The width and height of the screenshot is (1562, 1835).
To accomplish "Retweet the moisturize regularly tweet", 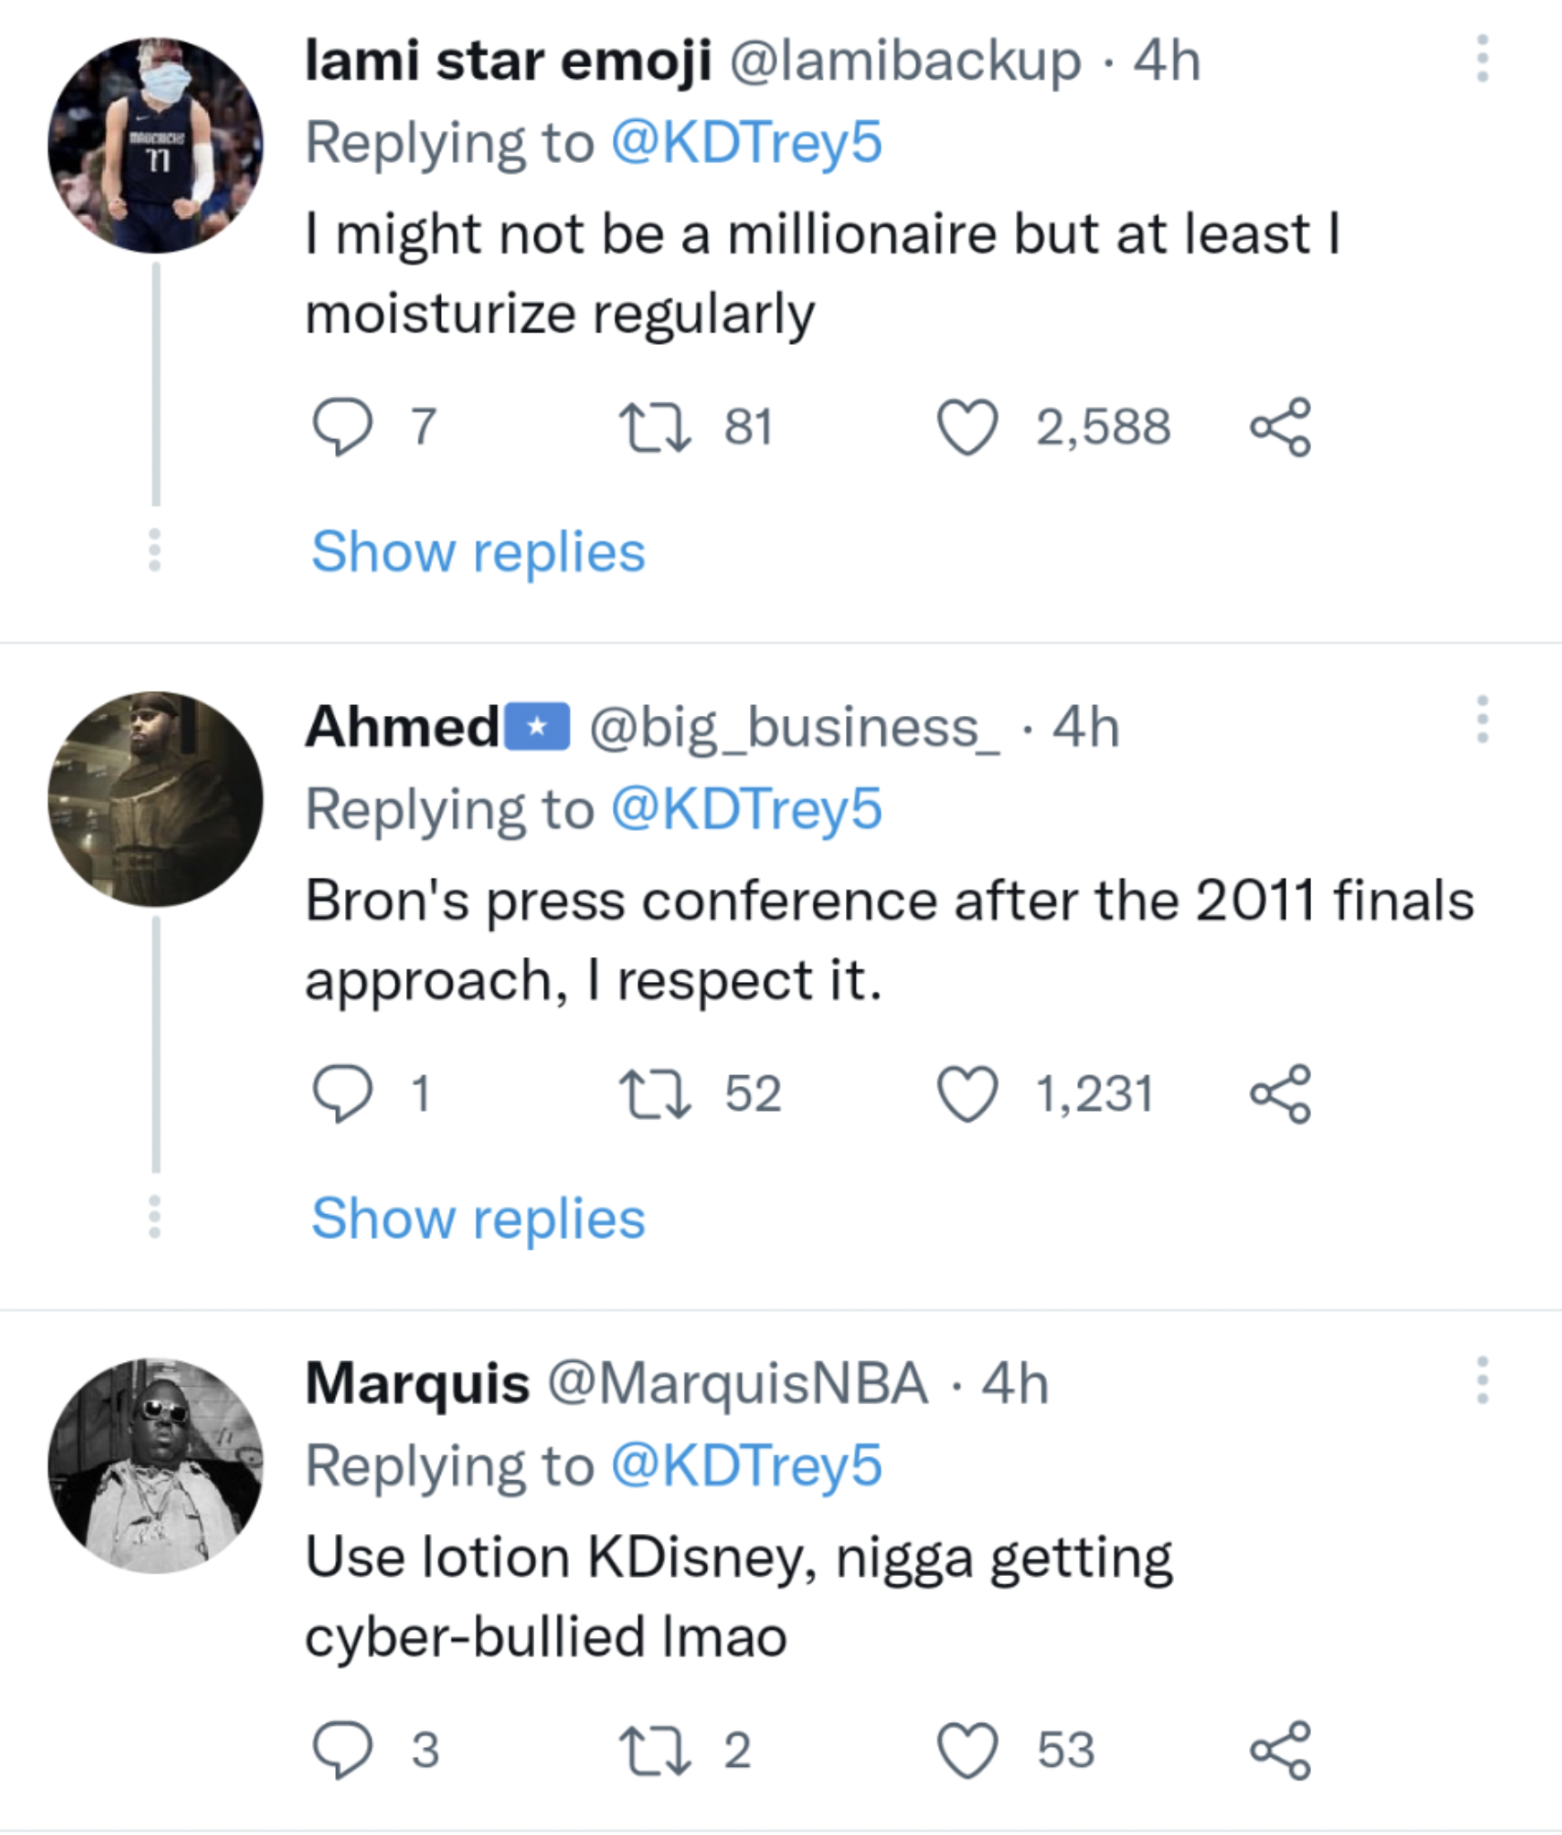I will (x=655, y=427).
